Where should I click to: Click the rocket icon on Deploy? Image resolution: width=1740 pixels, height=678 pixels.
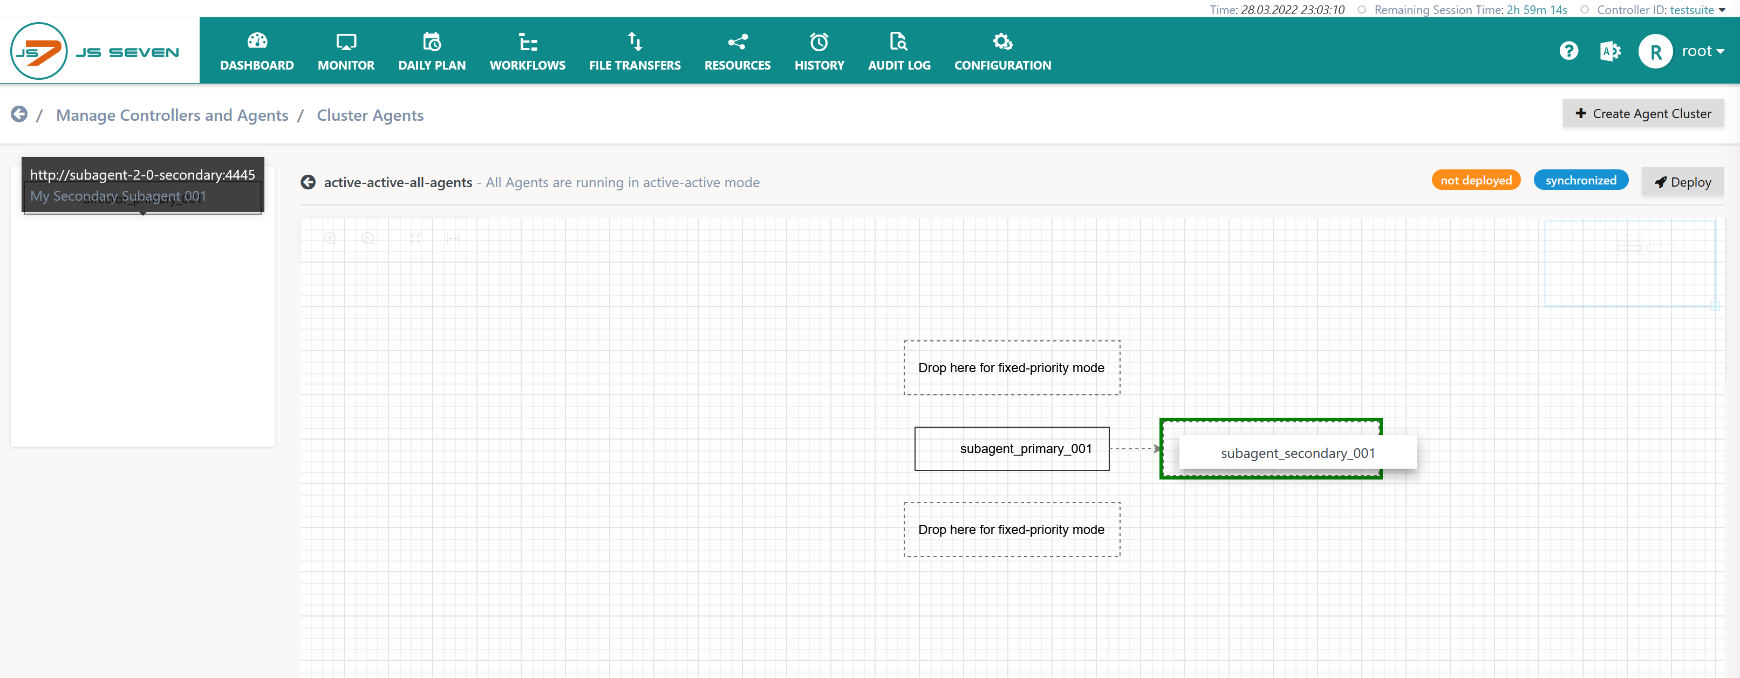(1660, 182)
